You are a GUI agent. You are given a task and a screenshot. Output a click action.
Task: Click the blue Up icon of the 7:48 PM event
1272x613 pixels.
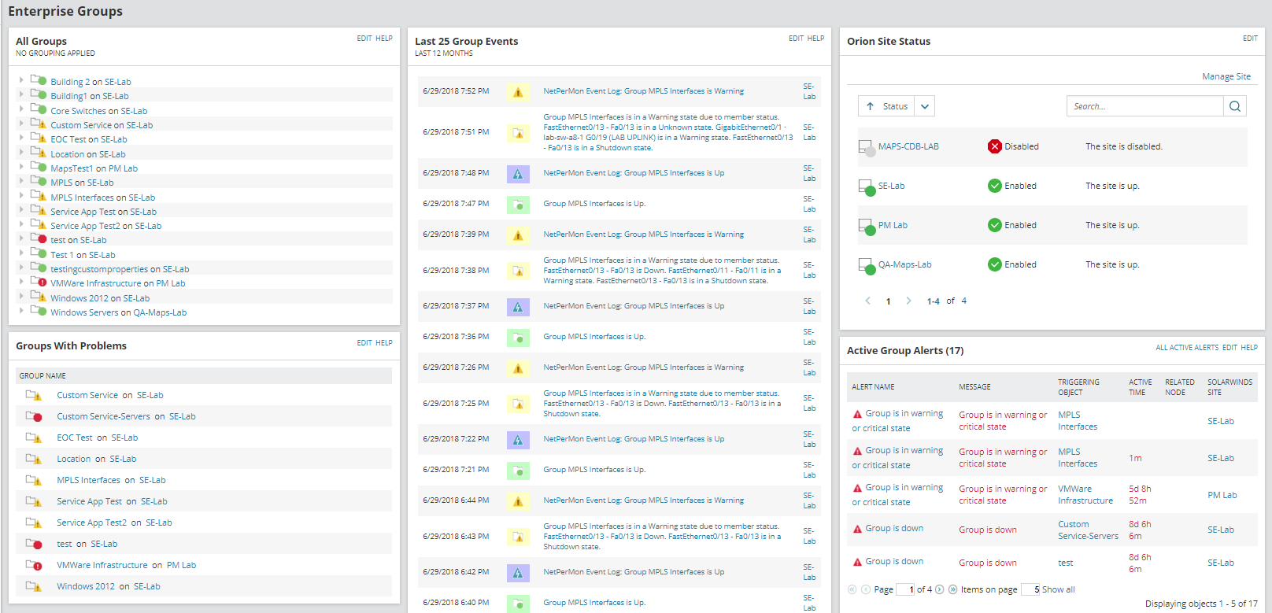tap(518, 174)
